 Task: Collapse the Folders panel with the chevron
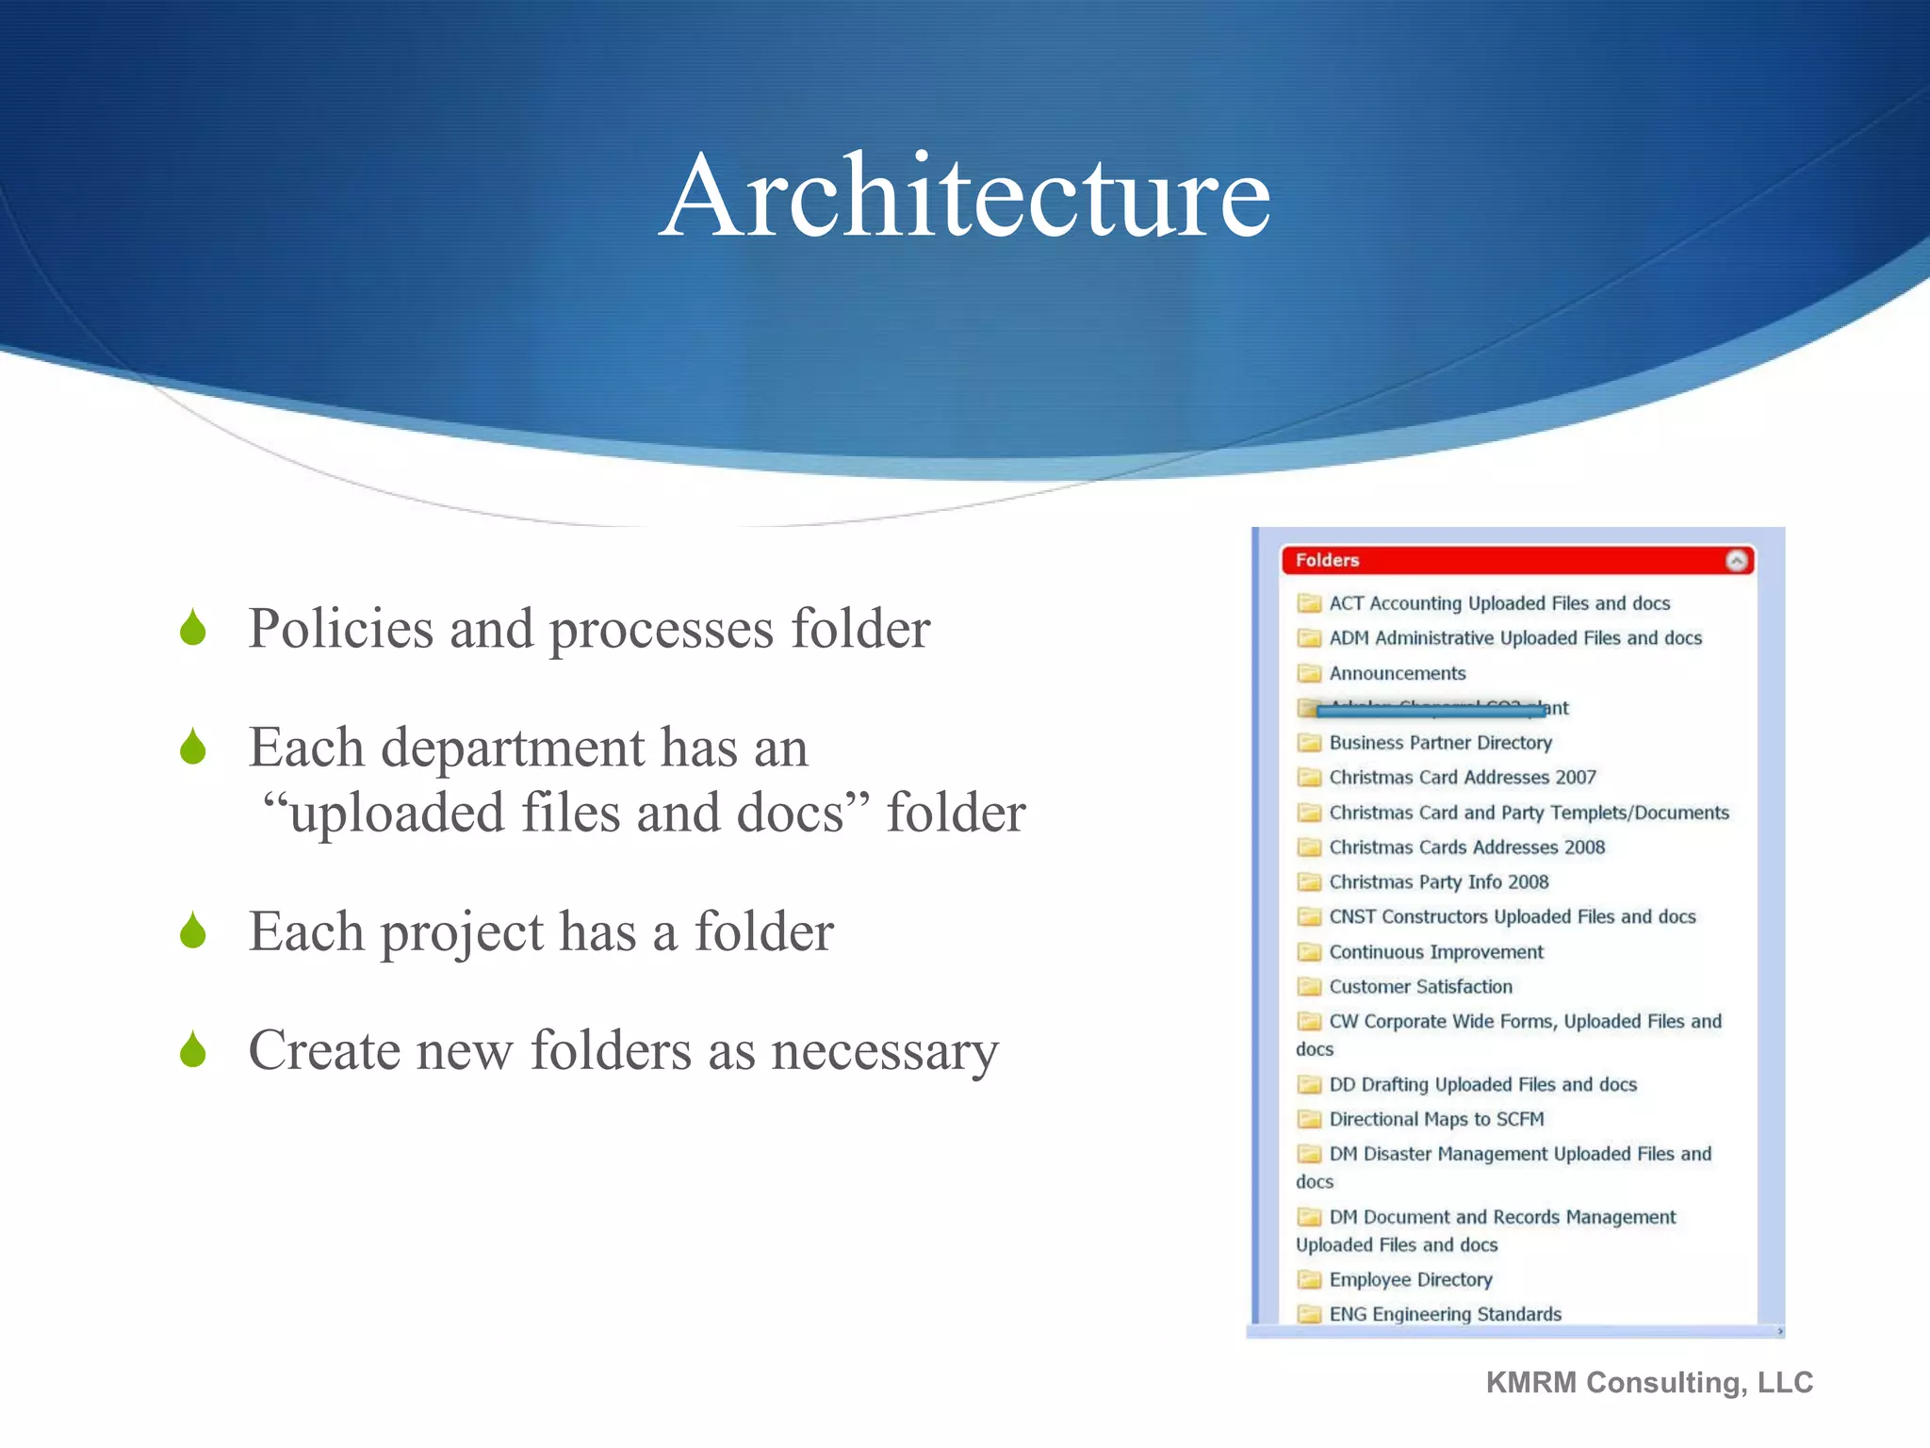pyautogui.click(x=1736, y=561)
